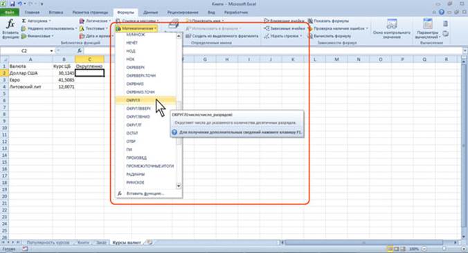This screenshot has width=468, height=253.
Task: Expand the Date & Time functions dropdown
Action: (96, 36)
